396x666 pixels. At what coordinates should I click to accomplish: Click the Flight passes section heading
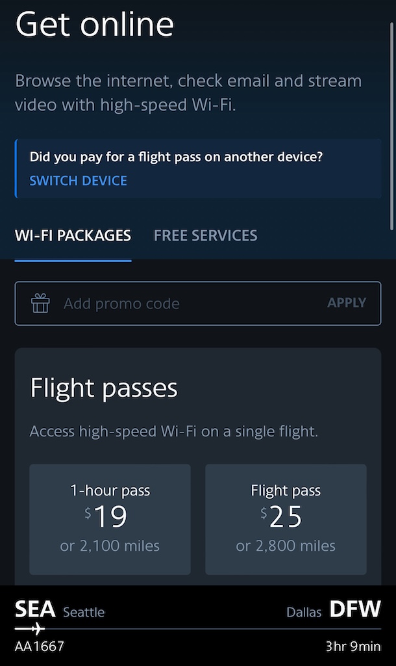click(x=104, y=388)
